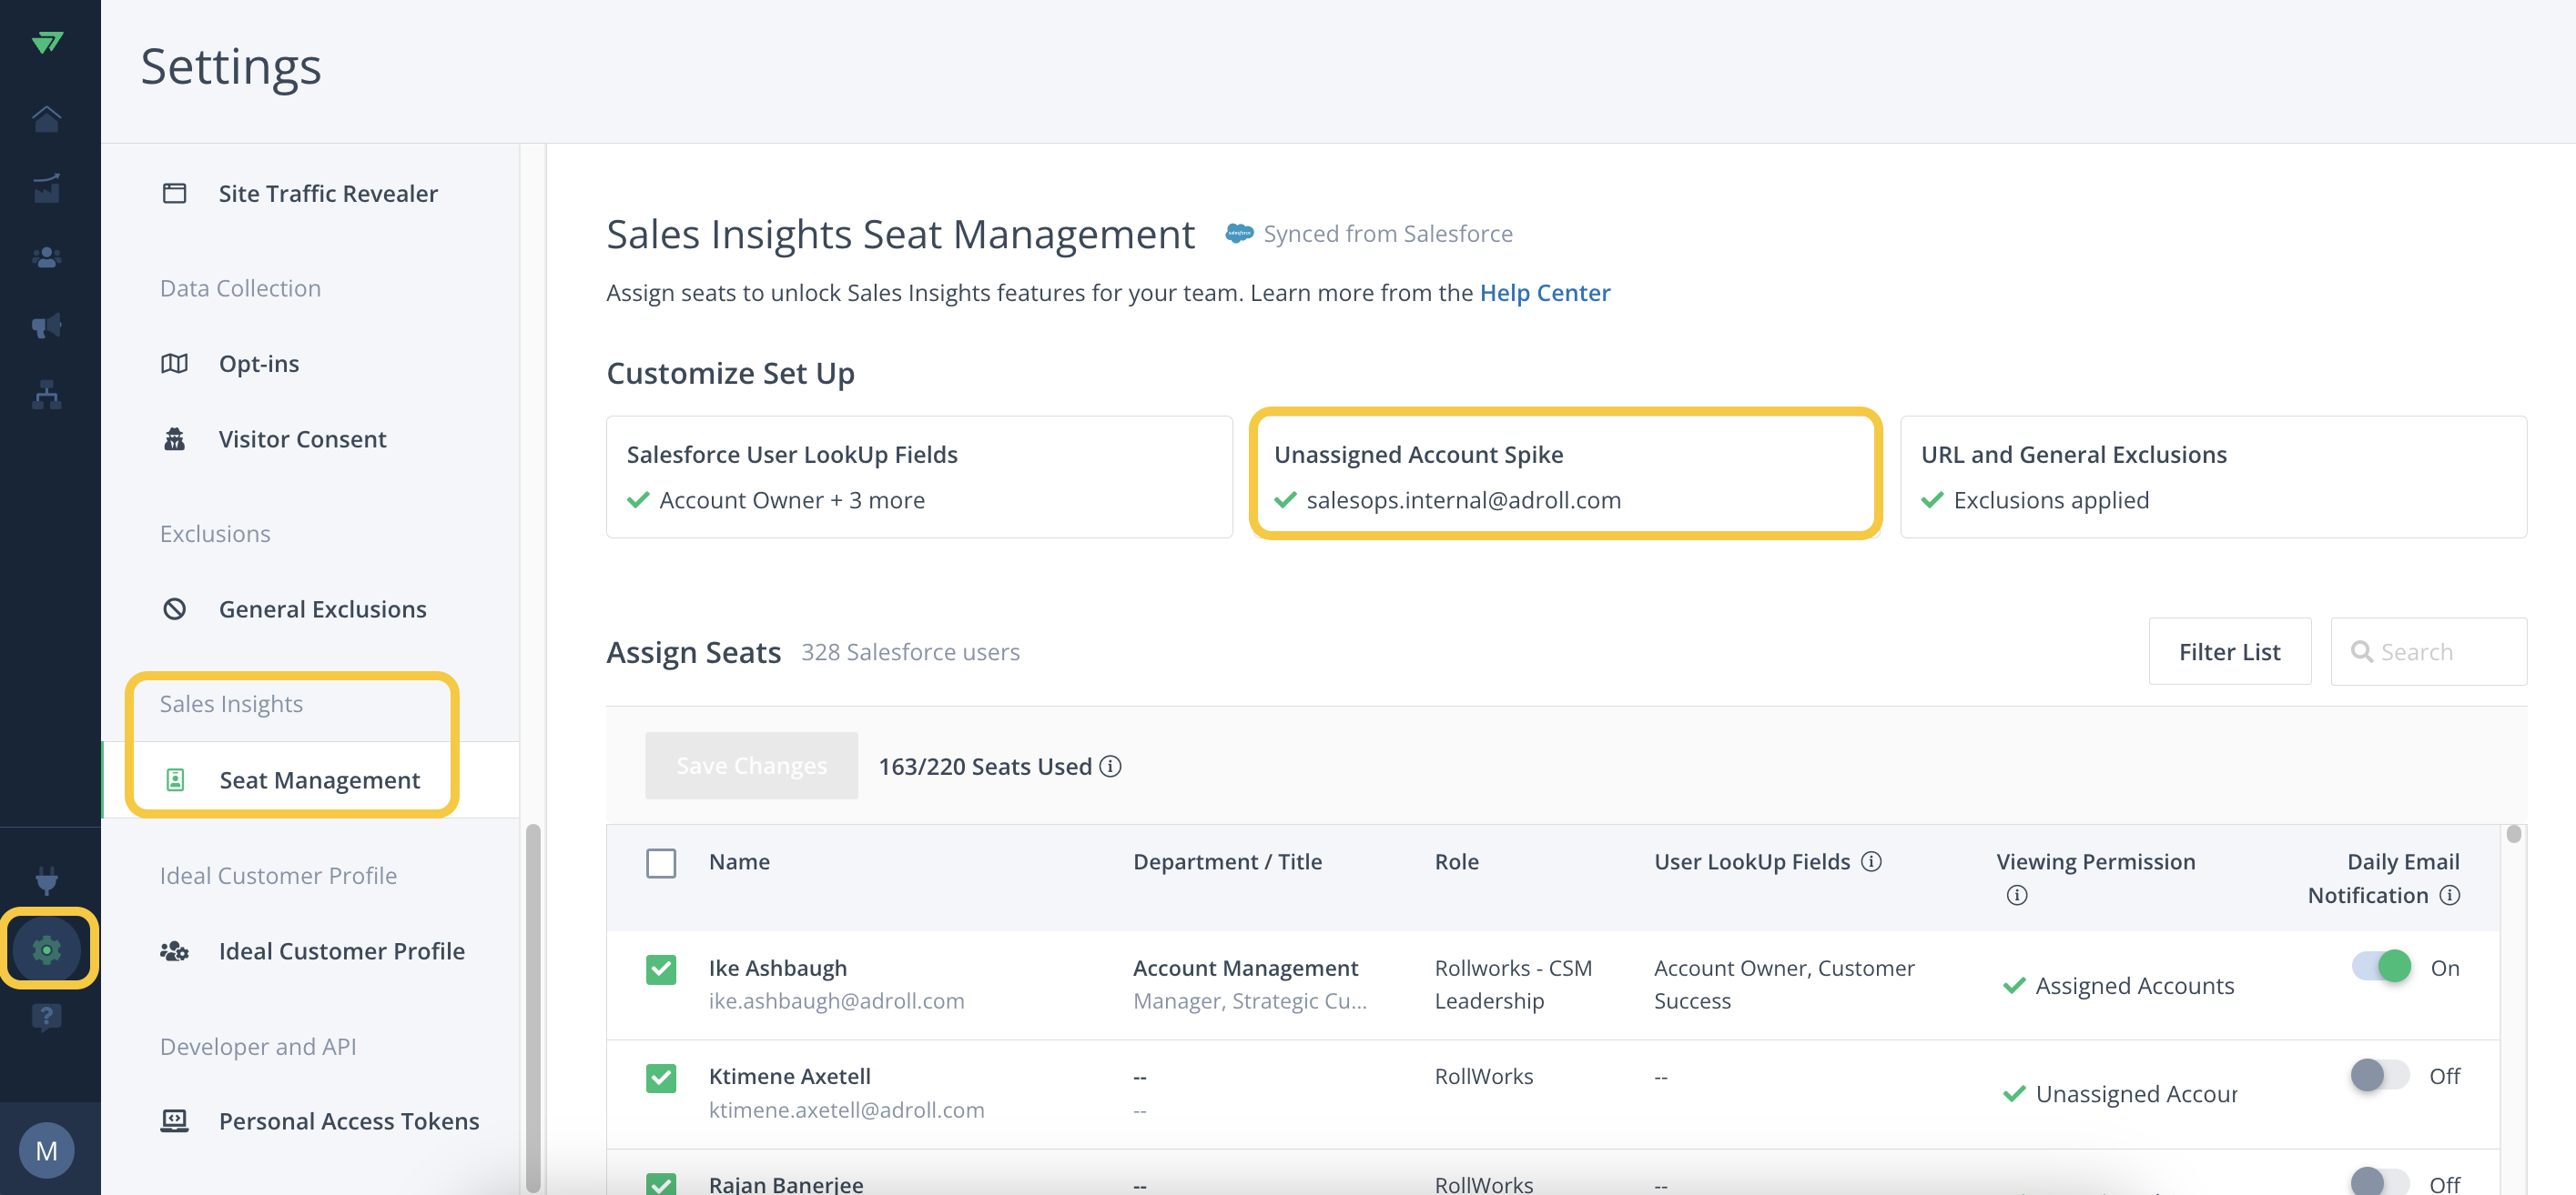Click the Filter List button
The width and height of the screenshot is (2576, 1195).
(x=2230, y=651)
